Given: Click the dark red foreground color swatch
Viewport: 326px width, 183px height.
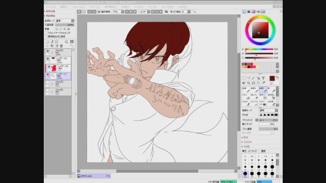Looking at the screenshot, I should [x=272, y=78].
